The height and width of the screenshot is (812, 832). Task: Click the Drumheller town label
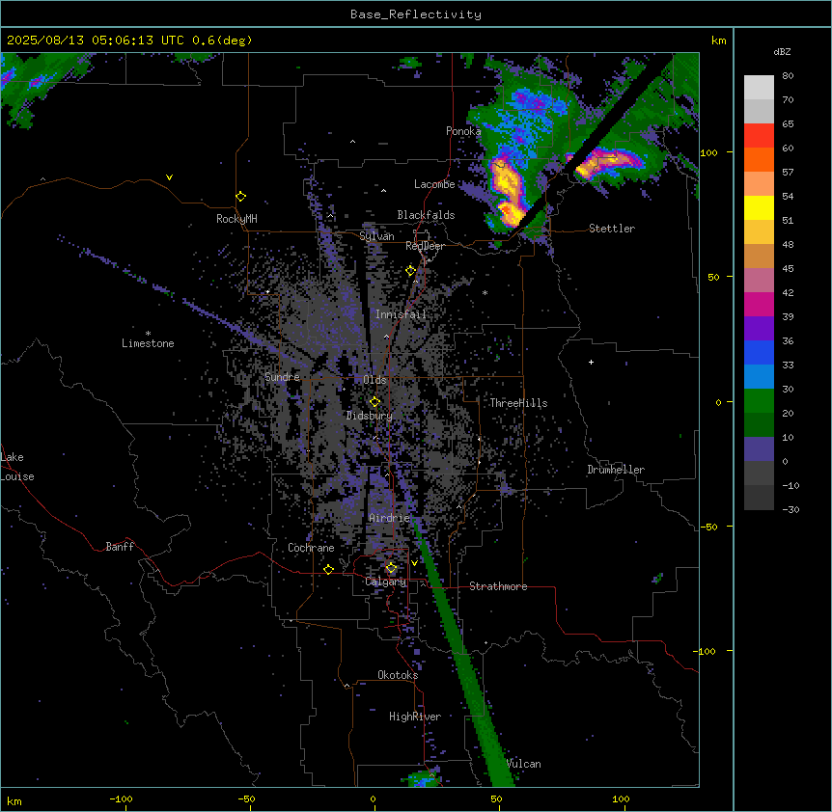click(616, 470)
